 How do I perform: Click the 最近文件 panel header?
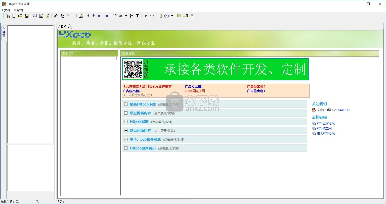point(89,54)
